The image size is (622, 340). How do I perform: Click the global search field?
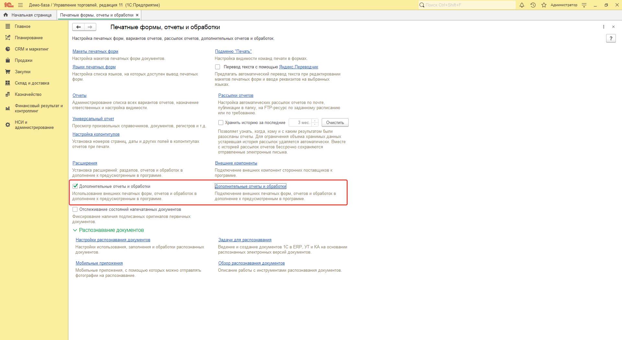point(466,5)
